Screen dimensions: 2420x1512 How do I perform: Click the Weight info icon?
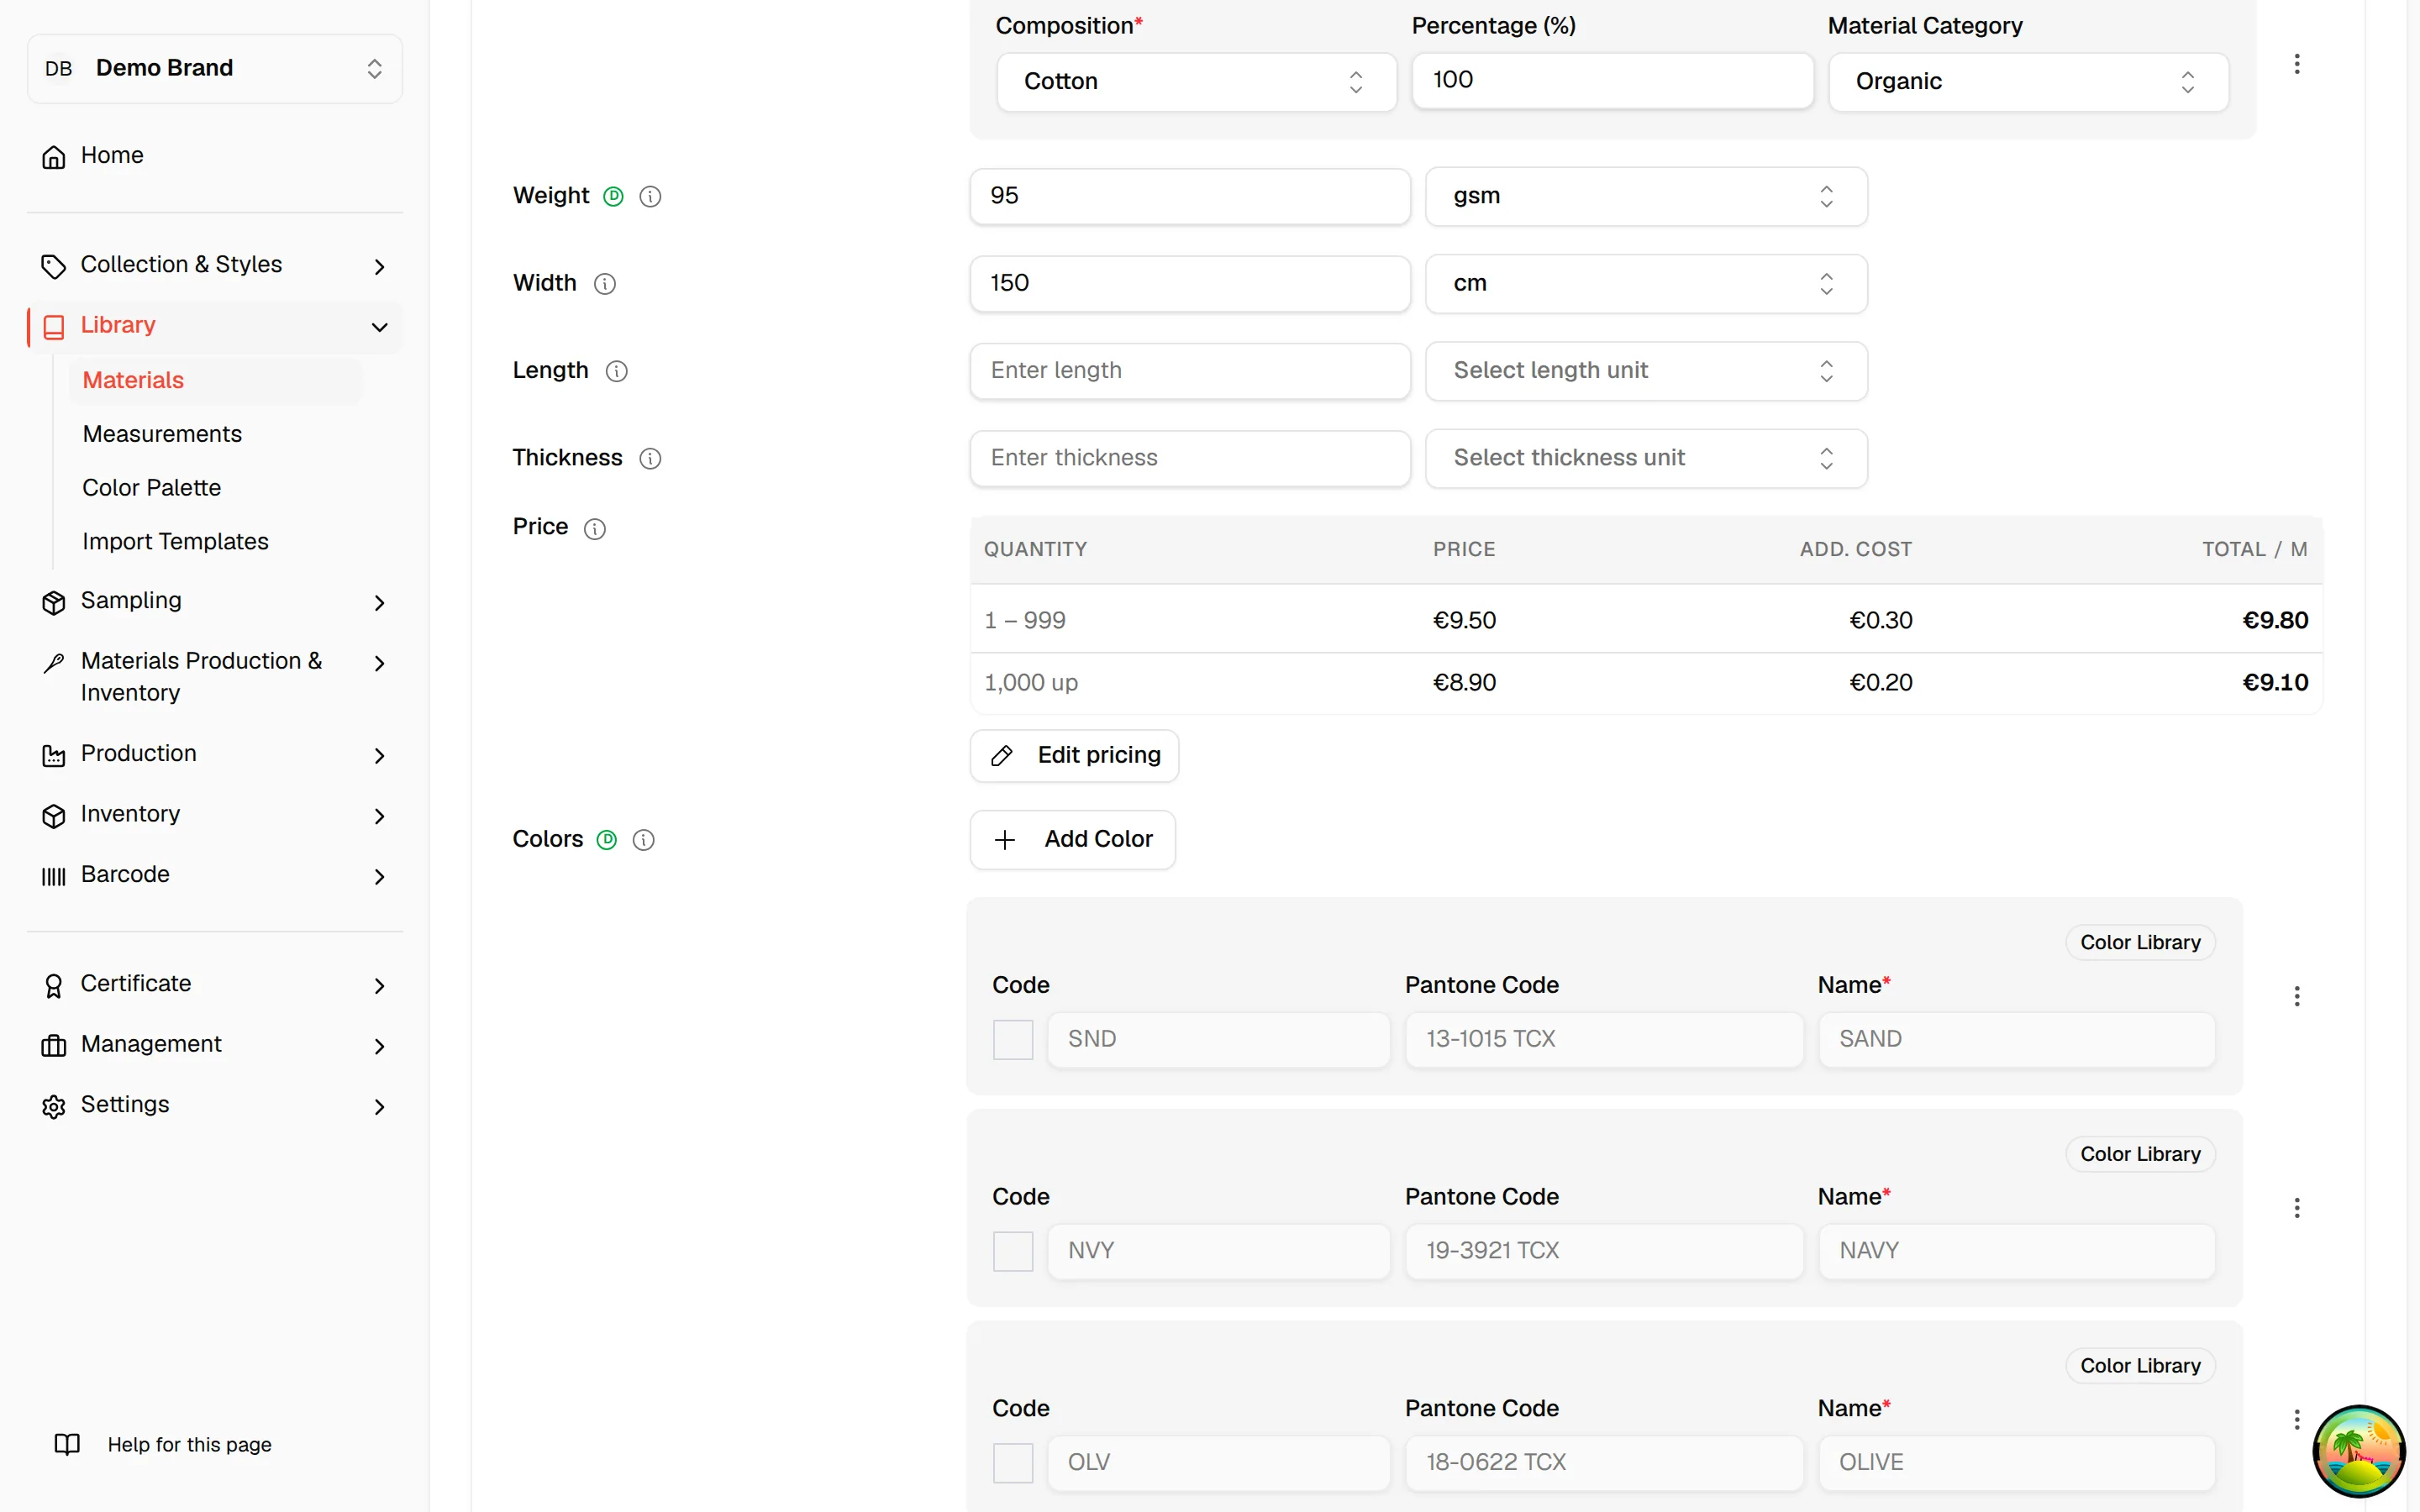(650, 197)
